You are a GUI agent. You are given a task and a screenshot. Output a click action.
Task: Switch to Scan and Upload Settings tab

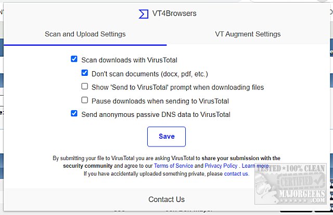85,34
